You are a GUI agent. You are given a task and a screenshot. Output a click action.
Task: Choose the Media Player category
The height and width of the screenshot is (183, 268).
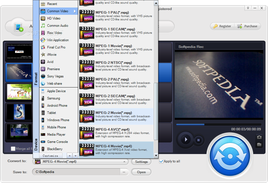pos(59,135)
